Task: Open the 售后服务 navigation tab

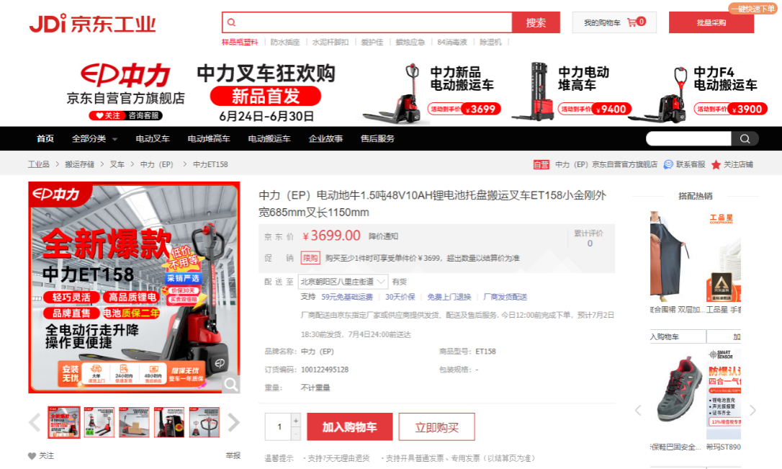Action: coord(377,139)
